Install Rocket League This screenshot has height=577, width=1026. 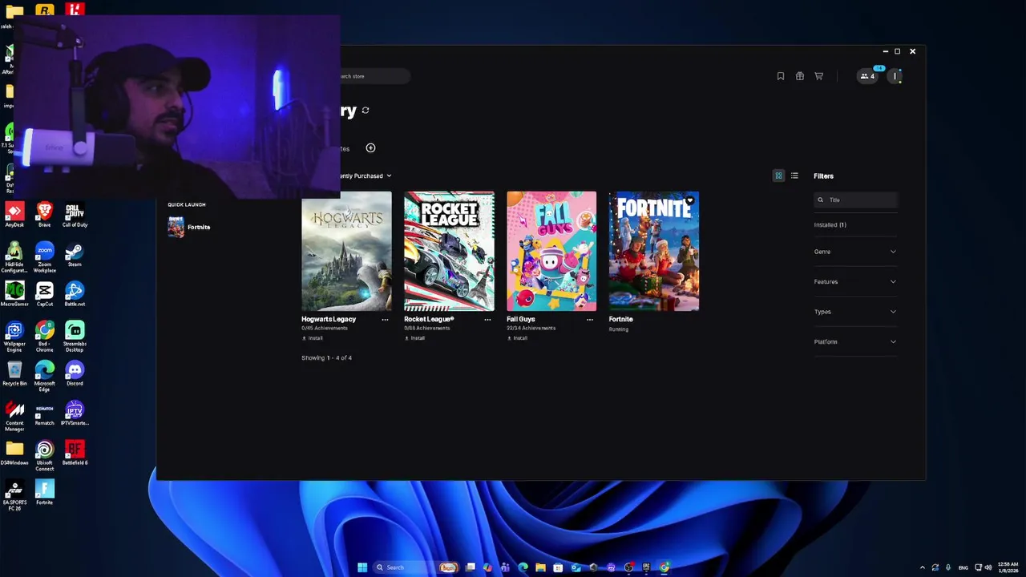414,338
